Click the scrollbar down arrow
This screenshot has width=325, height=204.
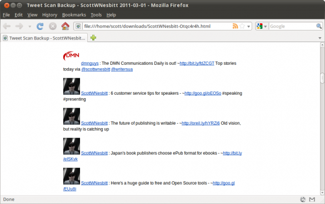(x=322, y=192)
